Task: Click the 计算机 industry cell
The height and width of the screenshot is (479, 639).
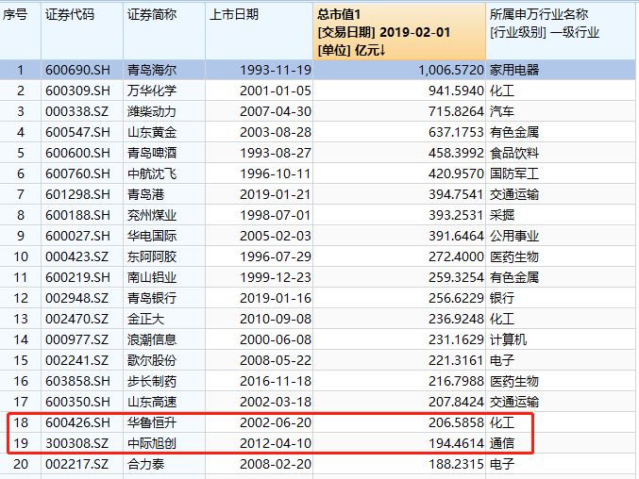Action: point(561,339)
